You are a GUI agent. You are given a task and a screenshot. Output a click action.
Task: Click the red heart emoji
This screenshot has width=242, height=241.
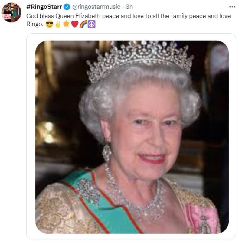pos(75,24)
